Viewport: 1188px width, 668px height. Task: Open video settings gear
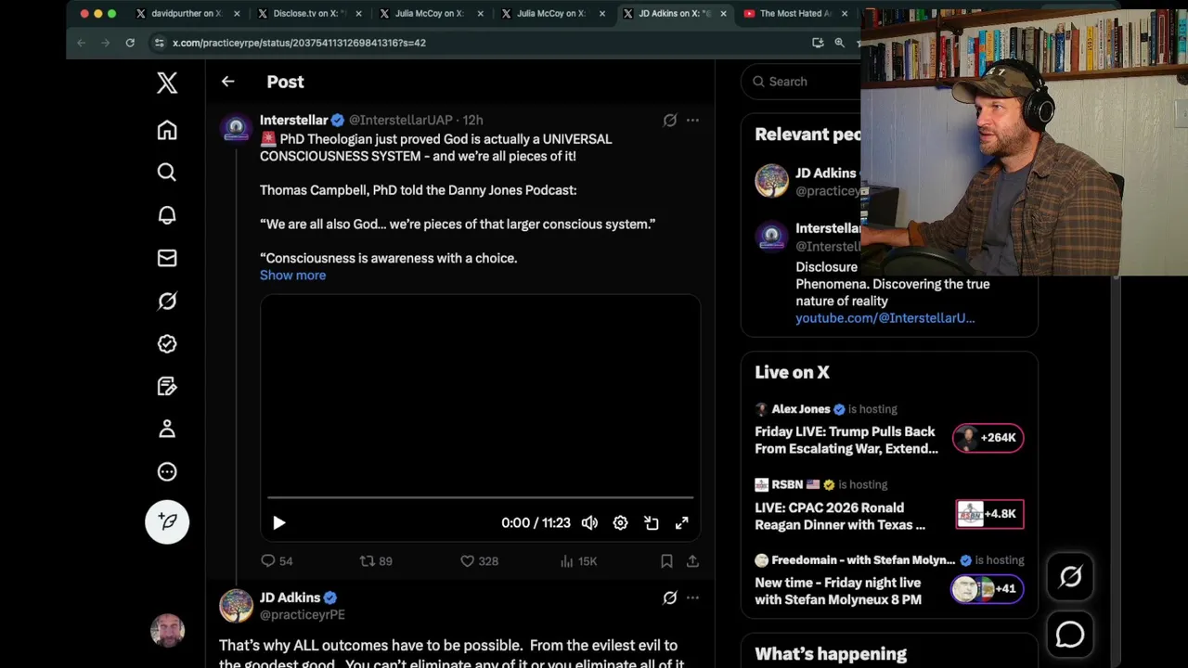pyautogui.click(x=620, y=523)
